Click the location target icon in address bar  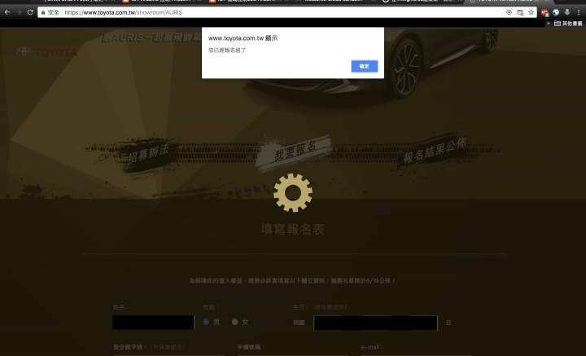(509, 12)
